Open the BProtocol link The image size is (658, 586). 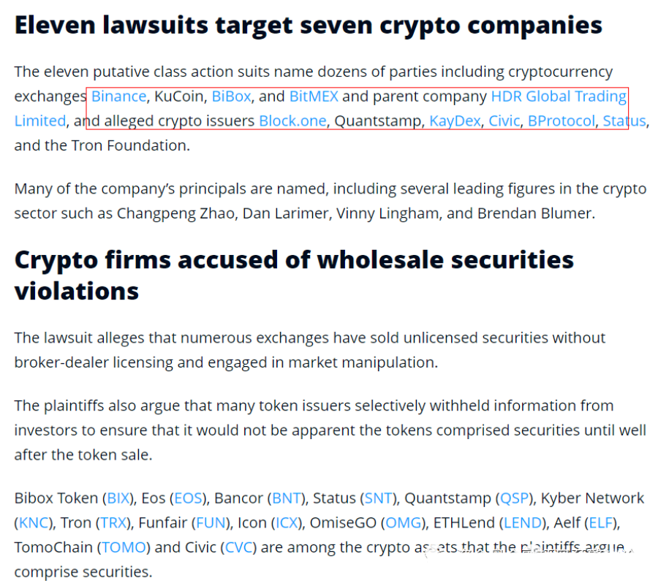561,121
